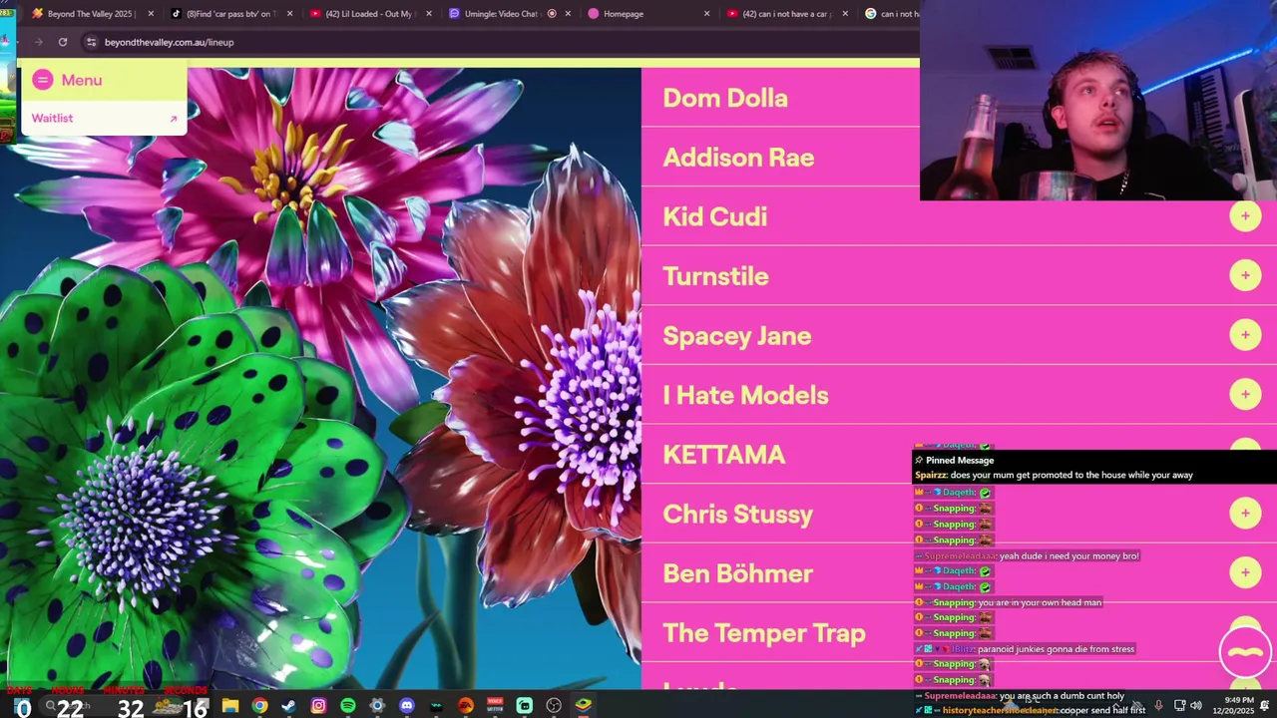
Task: Click the historyteachershoecleaner chat username
Action: pyautogui.click(x=1000, y=710)
